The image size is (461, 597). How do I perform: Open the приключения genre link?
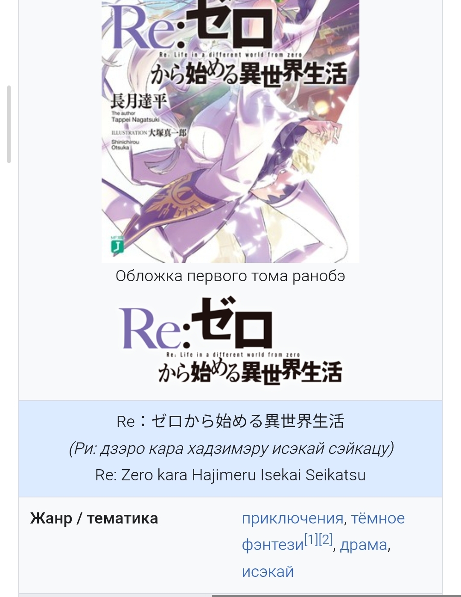[x=292, y=518]
